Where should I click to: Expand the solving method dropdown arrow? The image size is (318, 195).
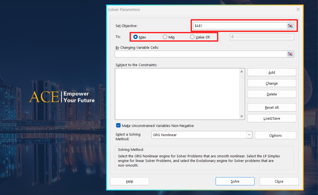click(x=249, y=135)
